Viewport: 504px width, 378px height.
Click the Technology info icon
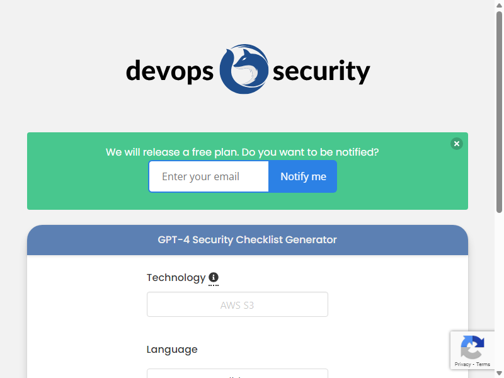[x=214, y=277]
